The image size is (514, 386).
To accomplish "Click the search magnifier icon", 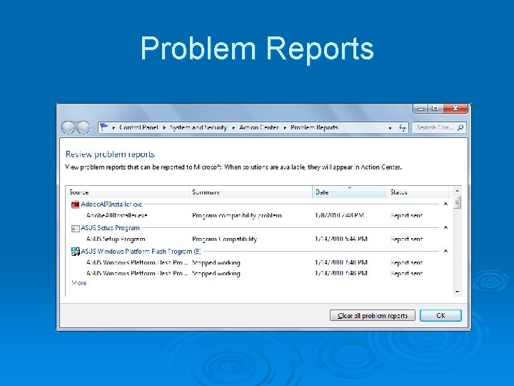I will click(x=460, y=127).
